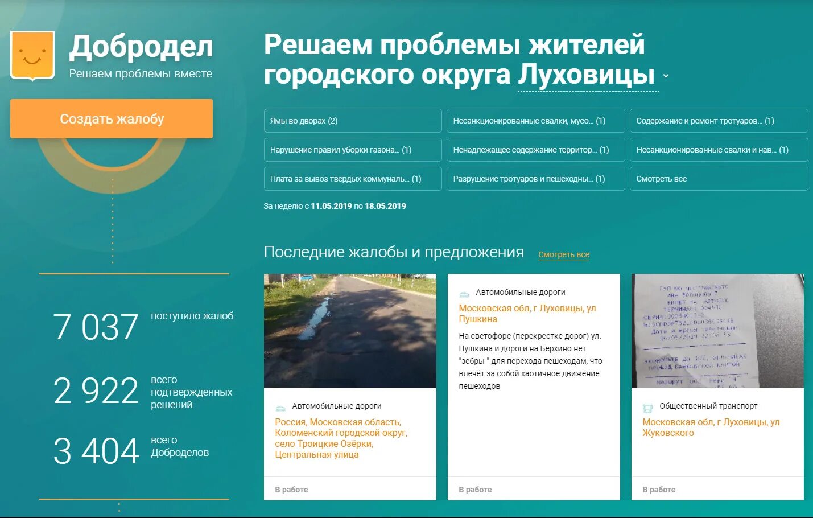This screenshot has width=813, height=518.
Task: Select Плата за вывоз твердых коммуналь… category
Action: click(353, 179)
